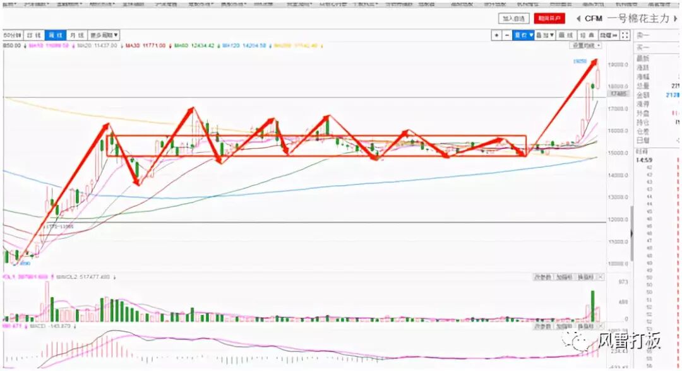
Task: Select the 60分钟 period tab
Action: [12, 35]
